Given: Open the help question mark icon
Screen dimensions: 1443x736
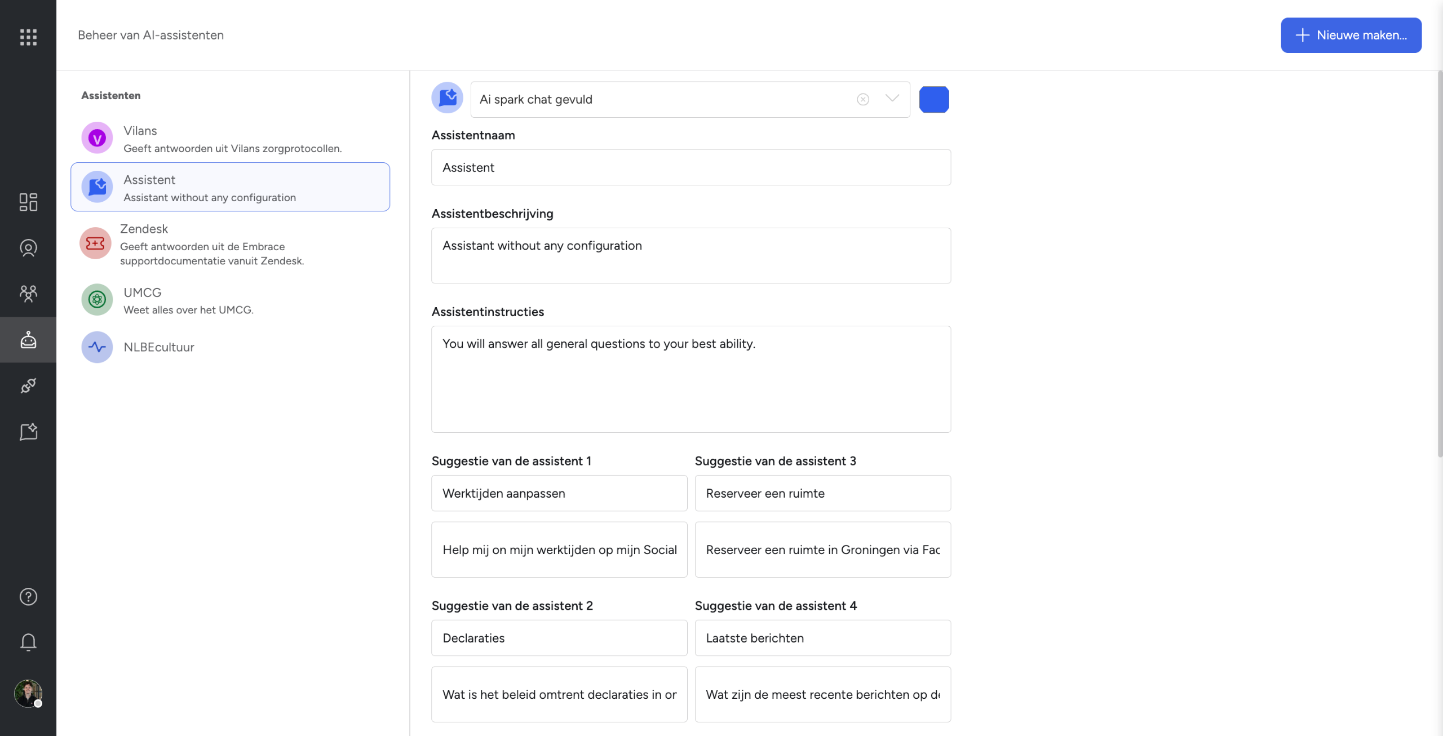Looking at the screenshot, I should click(x=28, y=597).
